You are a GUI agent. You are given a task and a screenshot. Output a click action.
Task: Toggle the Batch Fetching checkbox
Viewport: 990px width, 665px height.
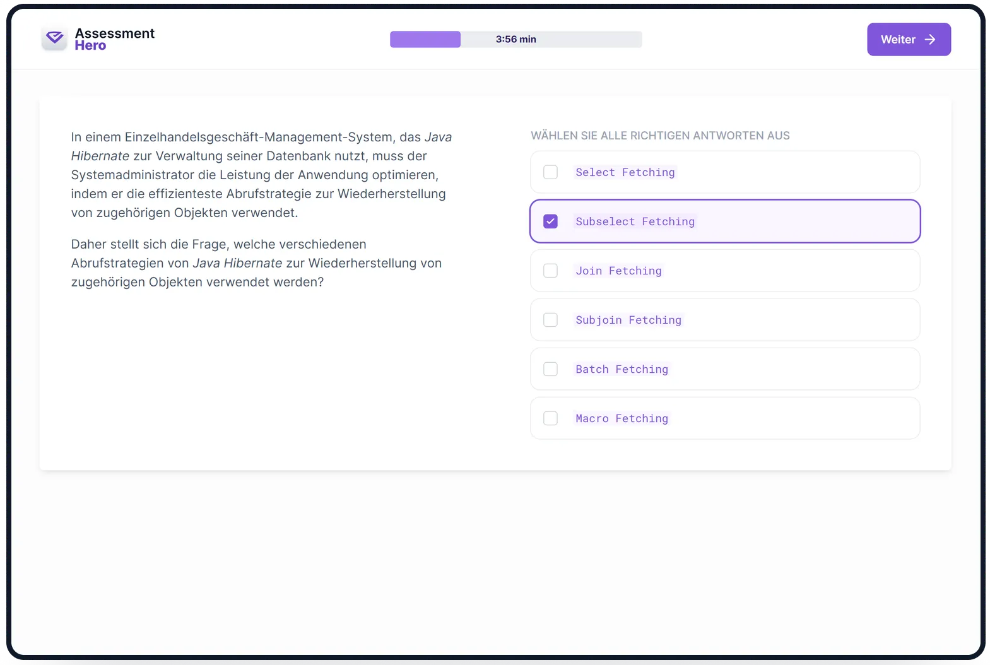pyautogui.click(x=550, y=369)
